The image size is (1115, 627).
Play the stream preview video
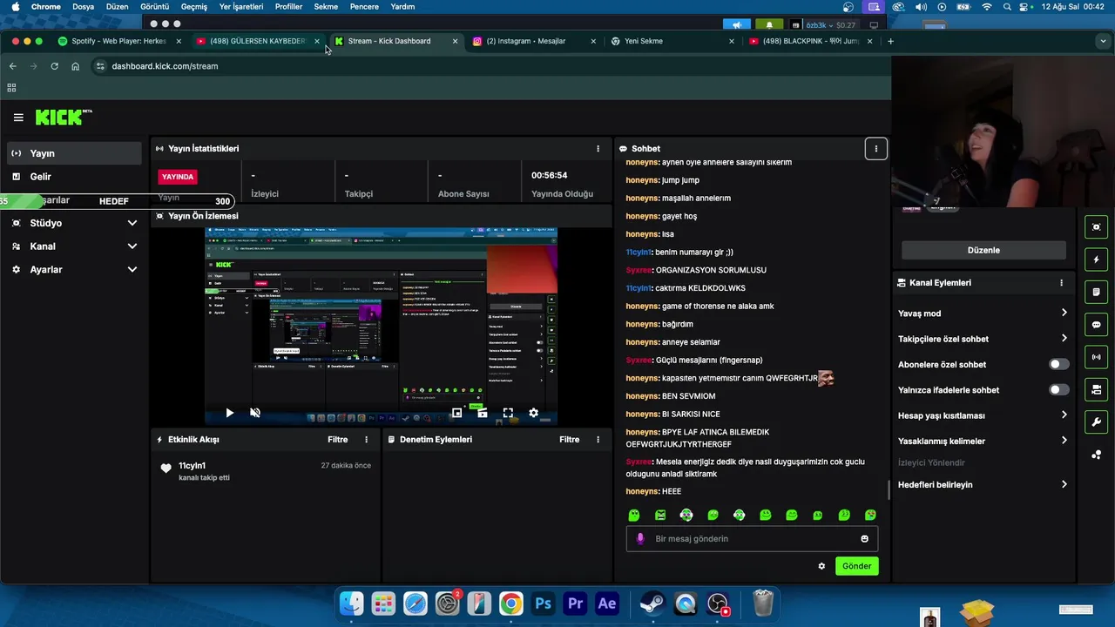point(229,413)
